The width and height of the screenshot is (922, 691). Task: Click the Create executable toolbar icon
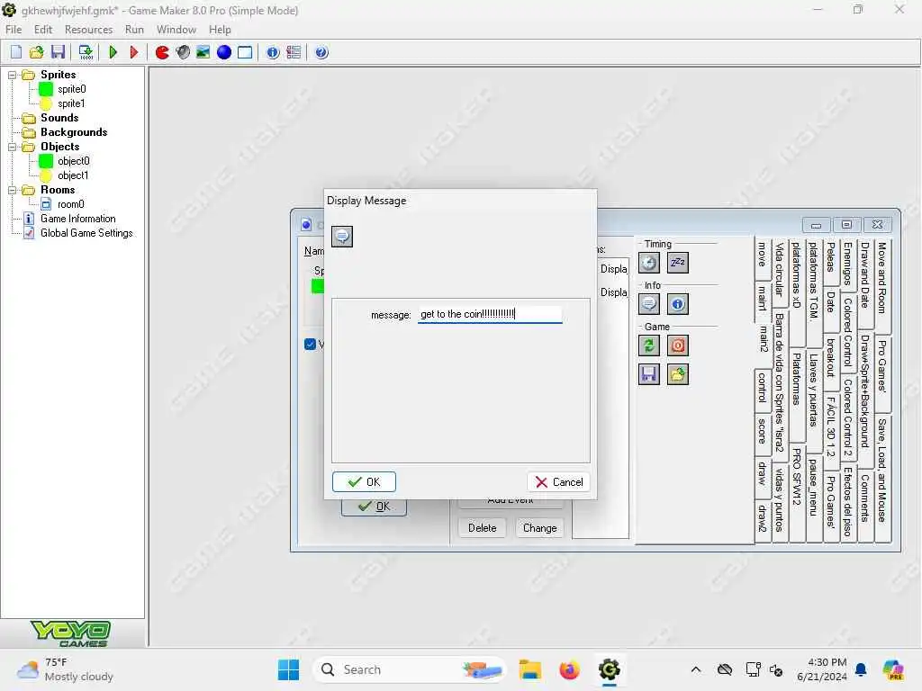click(x=86, y=52)
